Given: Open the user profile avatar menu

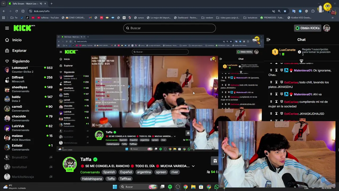Looking at the screenshot, I should [327, 28].
